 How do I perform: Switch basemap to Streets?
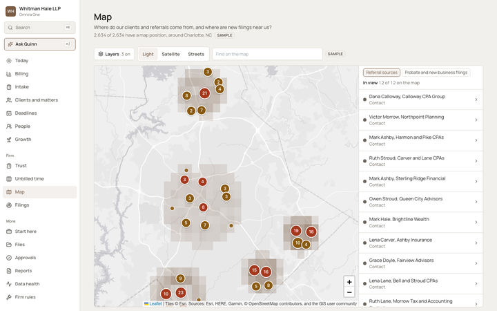click(x=196, y=55)
